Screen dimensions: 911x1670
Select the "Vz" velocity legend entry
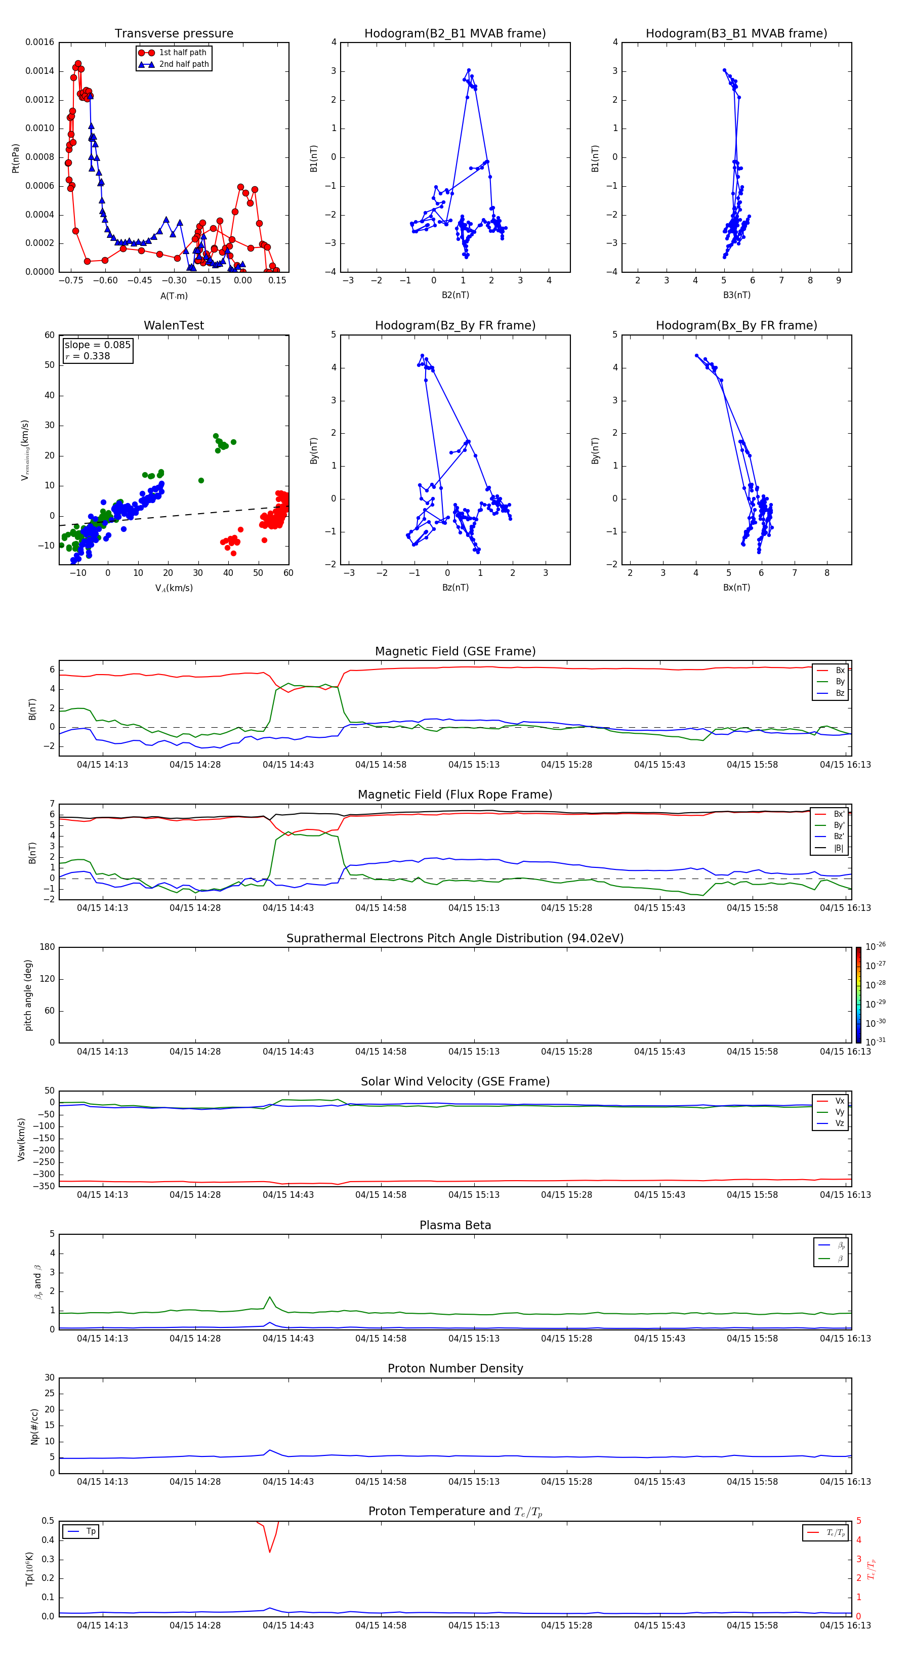[831, 1123]
